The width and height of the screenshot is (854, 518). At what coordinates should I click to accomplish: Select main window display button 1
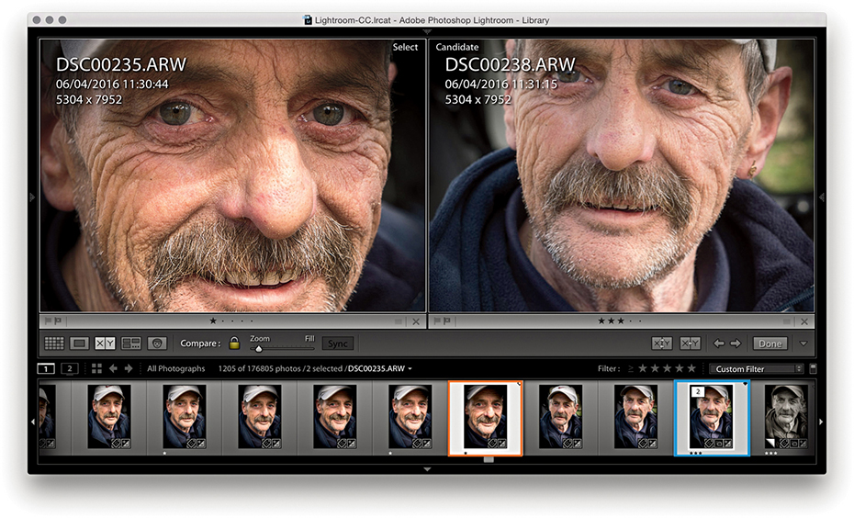coord(45,368)
